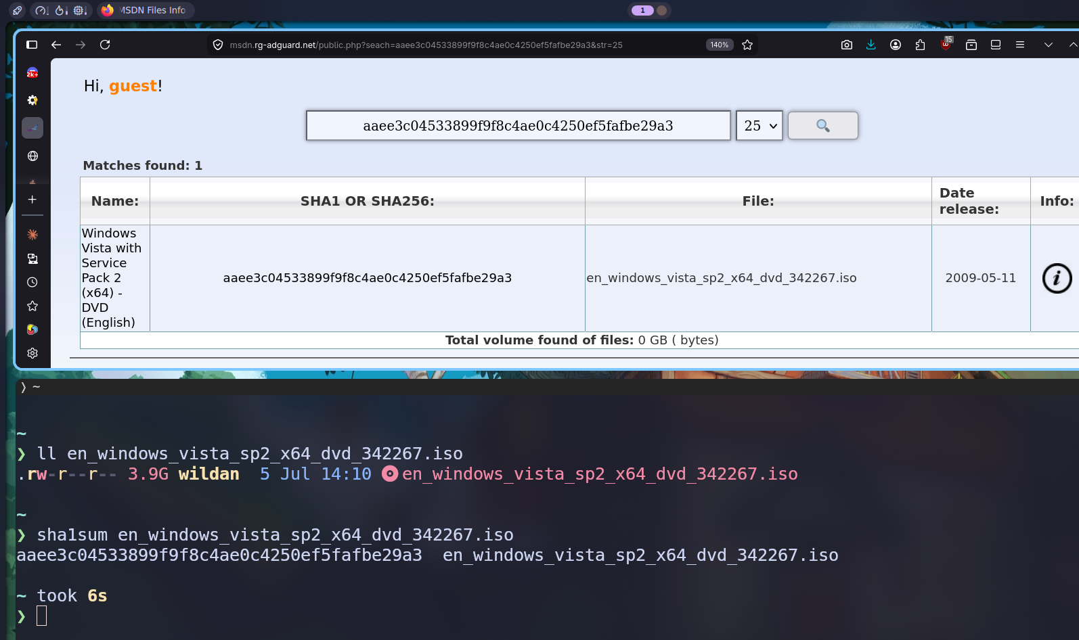This screenshot has width=1079, height=640.
Task: Open the info icon for Vista SP2 row
Action: pyautogui.click(x=1057, y=278)
